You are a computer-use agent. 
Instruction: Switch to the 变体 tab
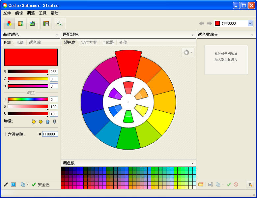point(123,42)
